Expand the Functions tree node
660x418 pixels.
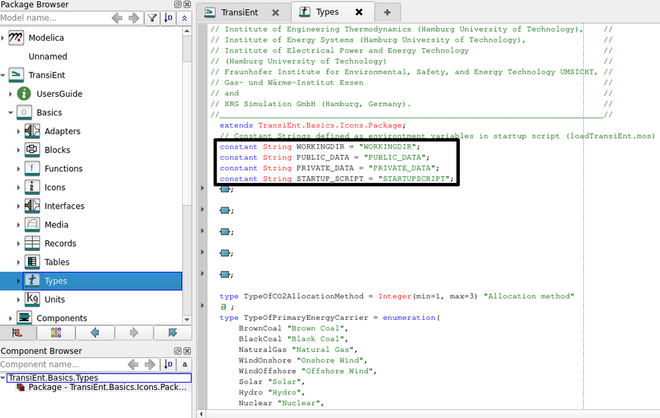(19, 168)
